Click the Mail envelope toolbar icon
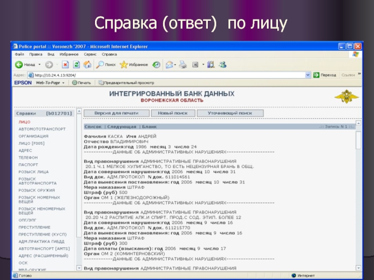 pos(169,64)
